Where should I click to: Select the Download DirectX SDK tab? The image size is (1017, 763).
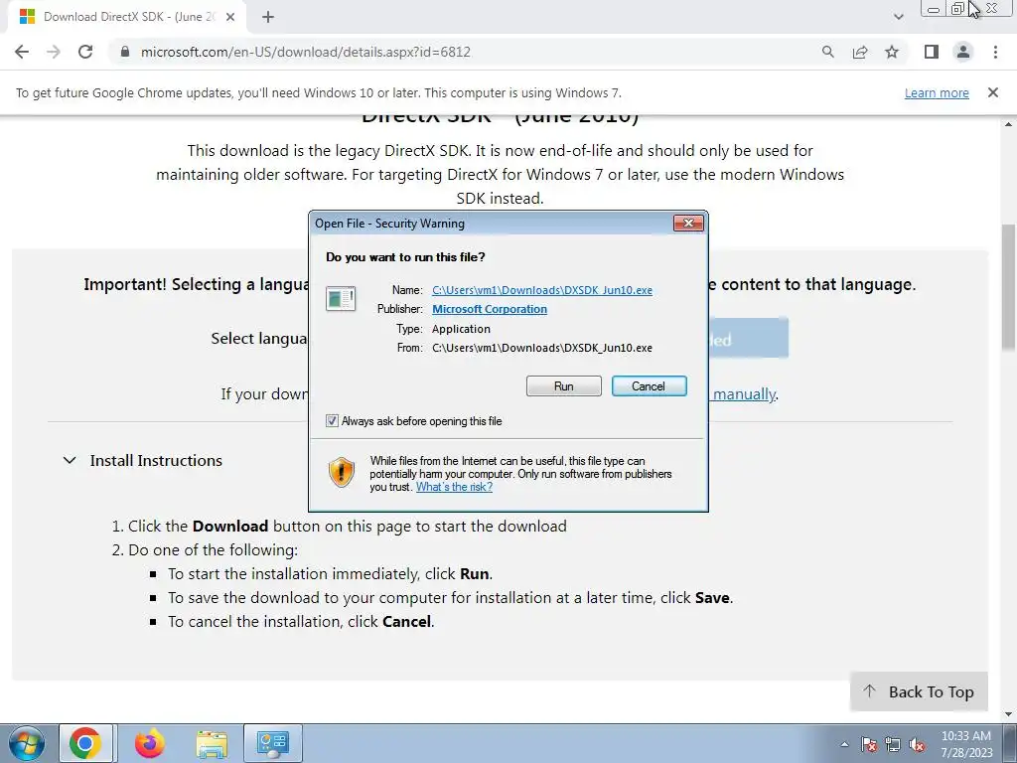[127, 17]
